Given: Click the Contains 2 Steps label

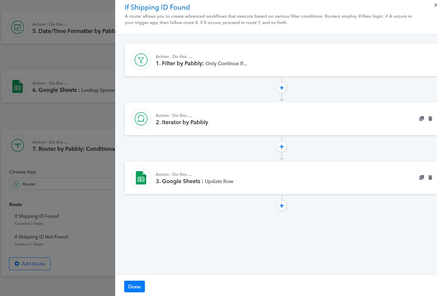Looking at the screenshot, I should [x=29, y=224].
